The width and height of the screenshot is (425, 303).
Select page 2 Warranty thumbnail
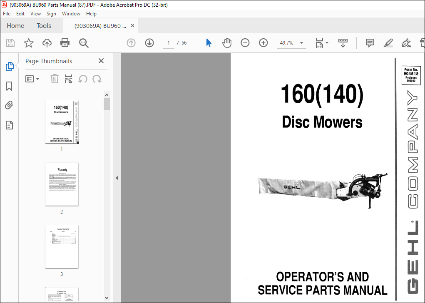(x=62, y=184)
